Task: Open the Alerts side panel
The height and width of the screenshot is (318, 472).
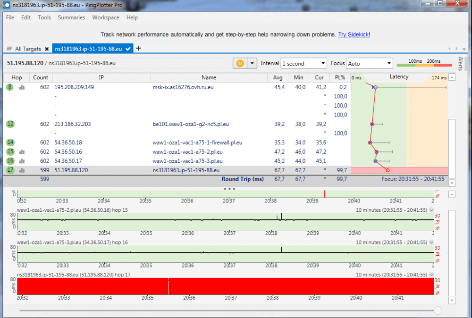Action: point(461,64)
